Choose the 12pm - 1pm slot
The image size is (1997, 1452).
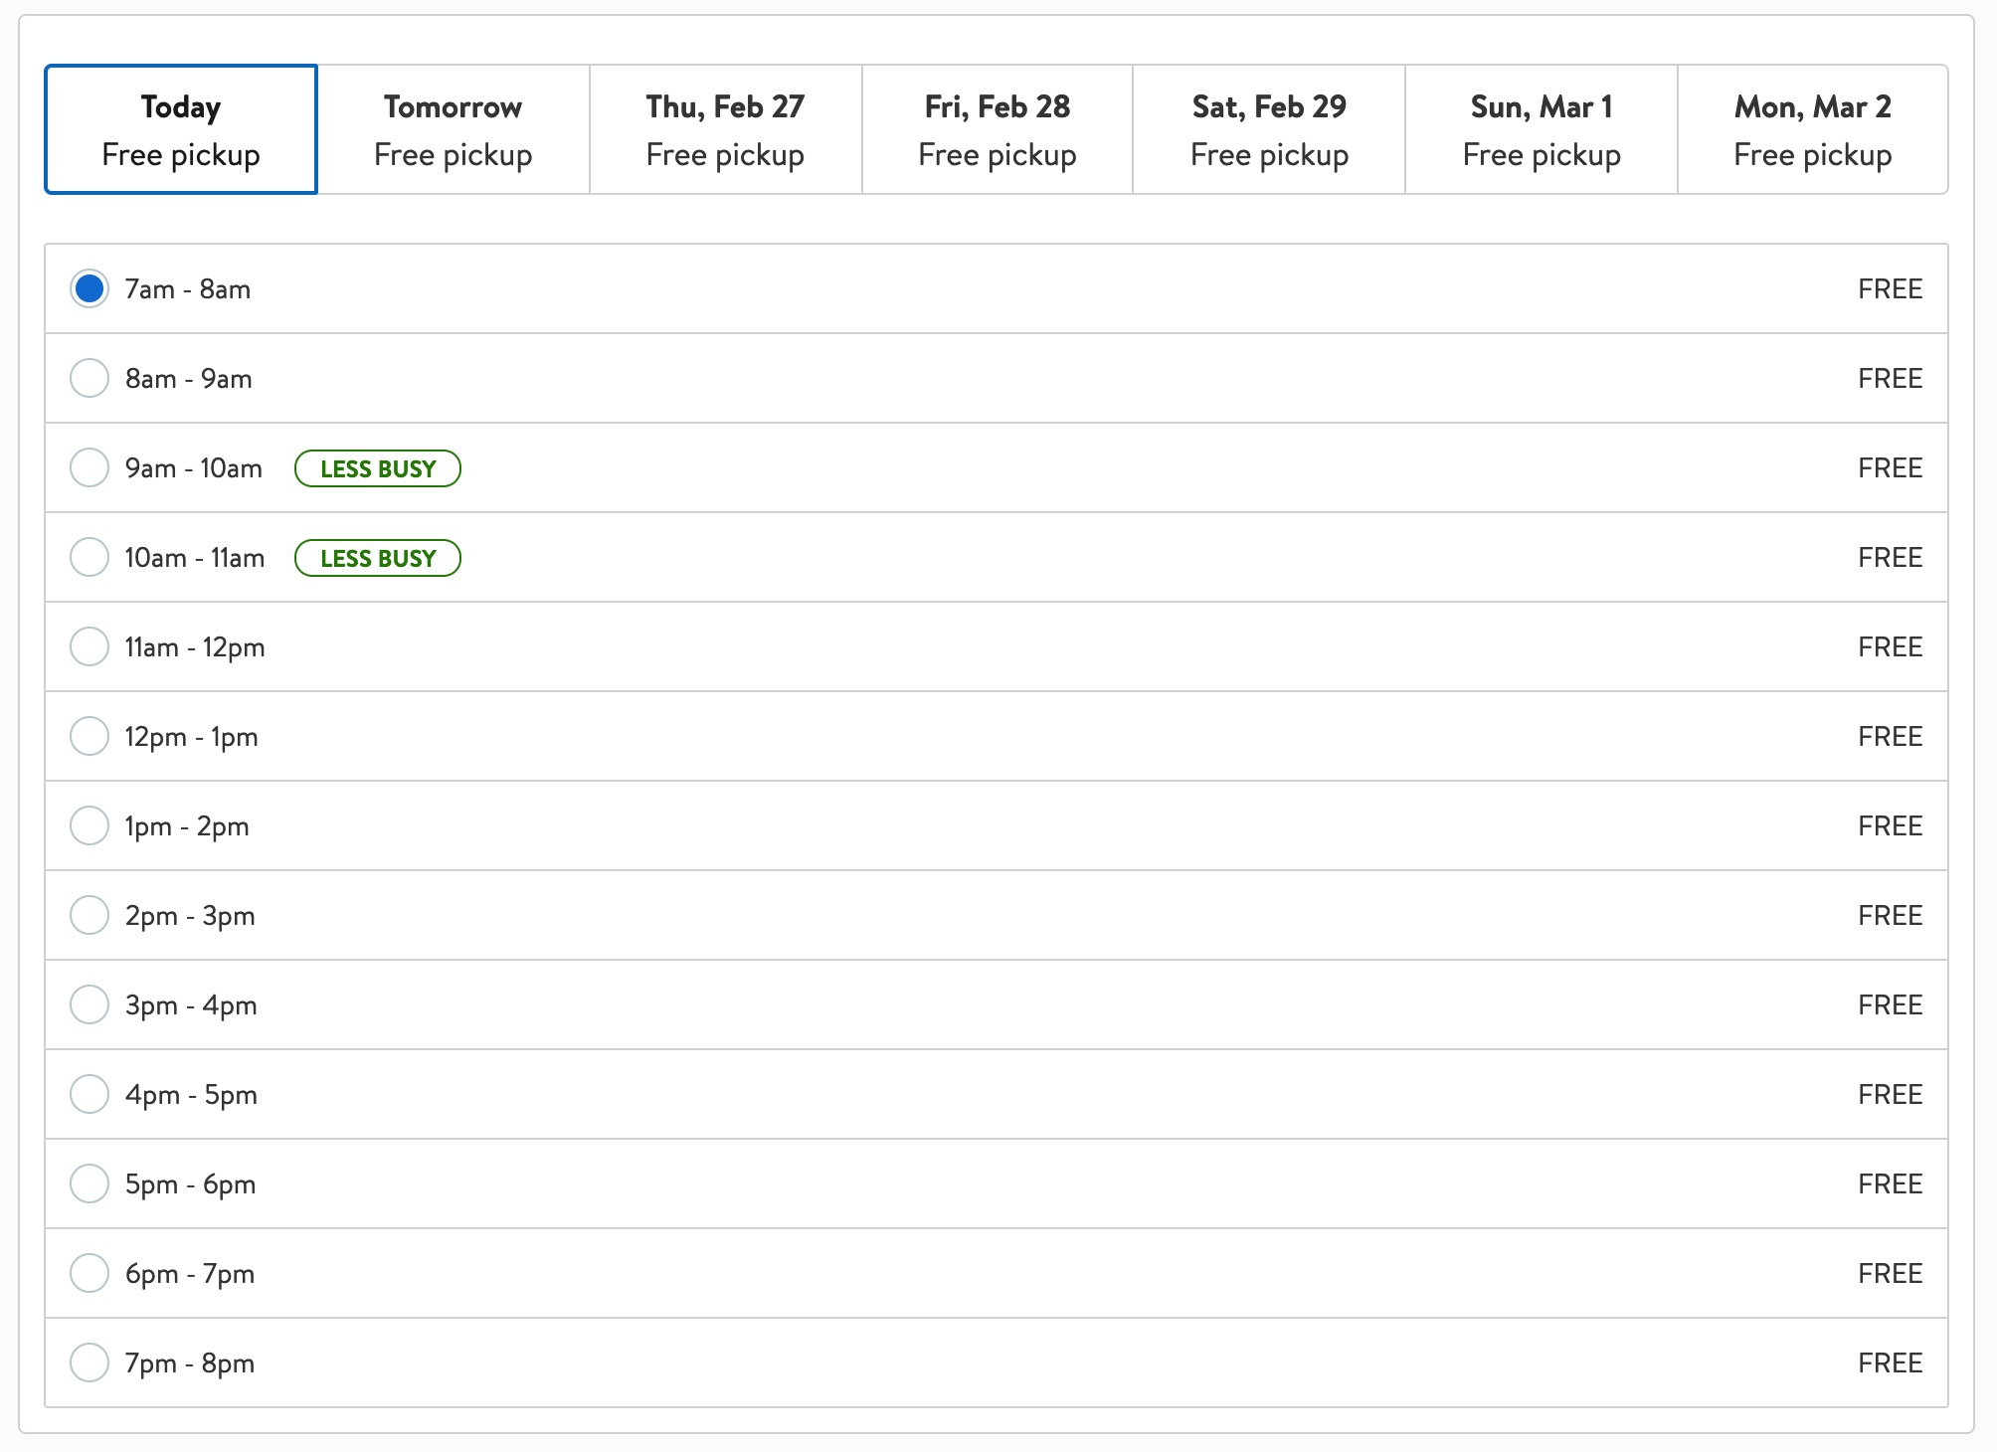tap(90, 737)
